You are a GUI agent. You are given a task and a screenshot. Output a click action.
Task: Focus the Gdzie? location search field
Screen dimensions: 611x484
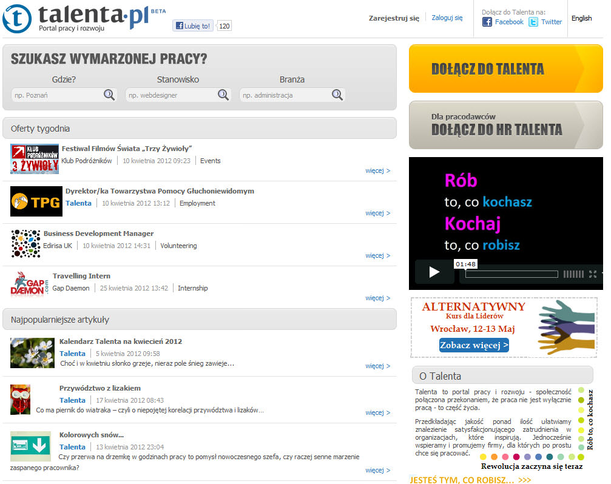point(64,95)
